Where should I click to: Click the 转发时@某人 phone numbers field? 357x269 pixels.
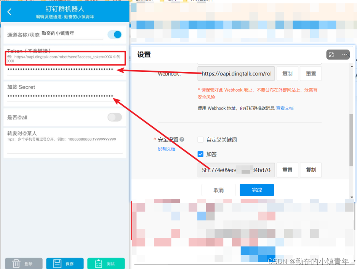click(x=65, y=148)
